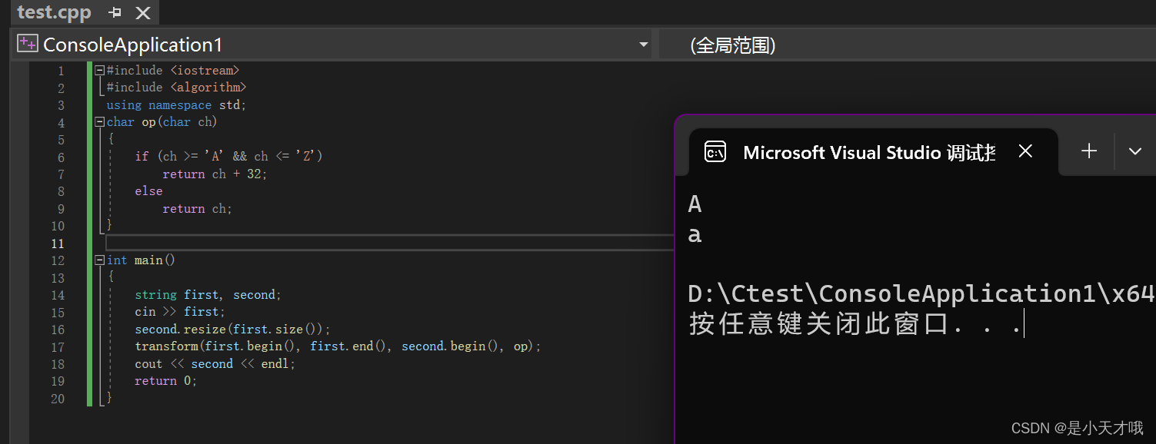Toggle the fold marker next to char op
The width and height of the screenshot is (1156, 444).
point(99,121)
